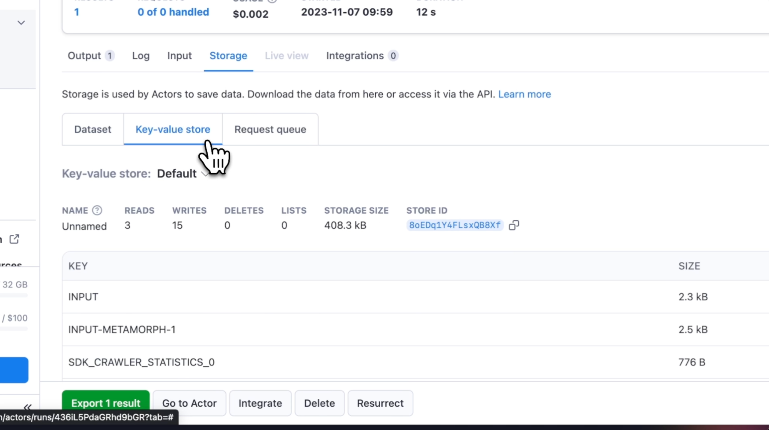Open the Default key-value store dropdown

click(x=183, y=174)
